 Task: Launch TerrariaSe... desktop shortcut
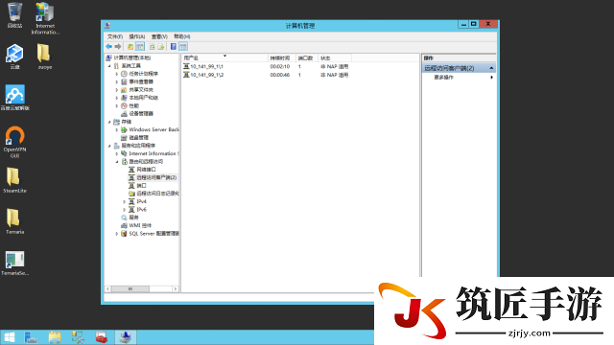15,263
